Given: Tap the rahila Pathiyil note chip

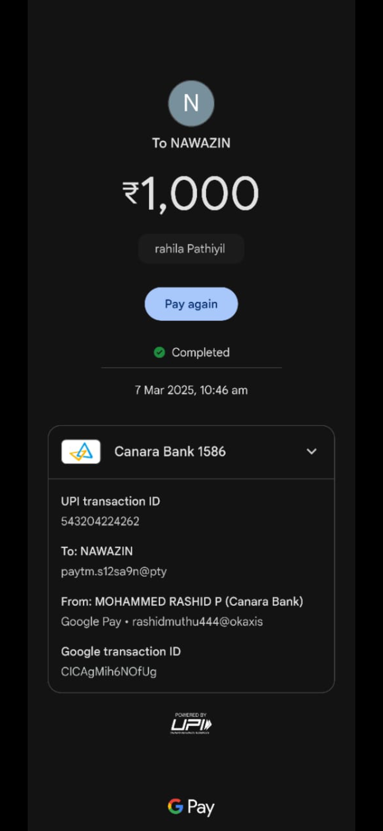Looking at the screenshot, I should click(191, 249).
